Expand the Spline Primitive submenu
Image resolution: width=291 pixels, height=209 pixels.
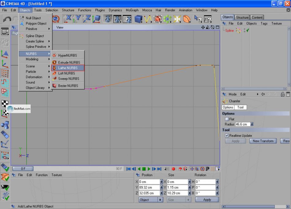pyautogui.click(x=36, y=47)
